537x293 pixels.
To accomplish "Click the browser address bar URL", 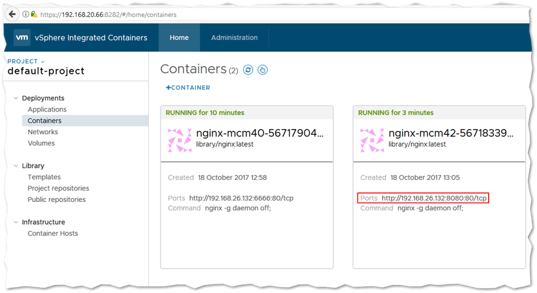I will pyautogui.click(x=108, y=15).
